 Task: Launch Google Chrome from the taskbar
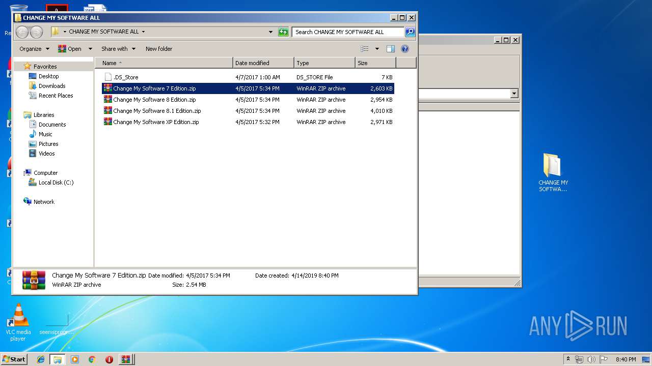(x=92, y=359)
